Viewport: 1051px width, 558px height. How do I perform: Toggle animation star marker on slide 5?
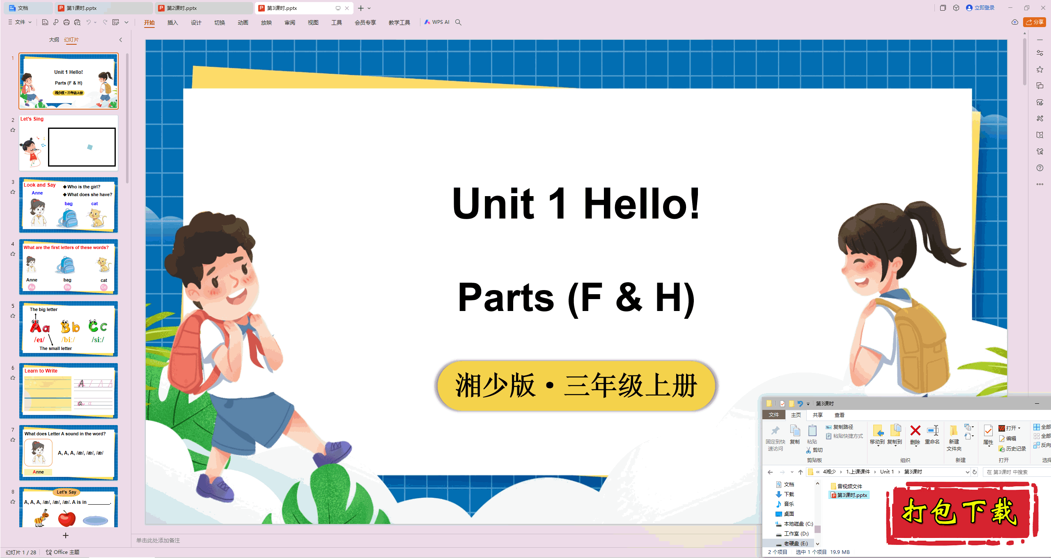pyautogui.click(x=13, y=316)
